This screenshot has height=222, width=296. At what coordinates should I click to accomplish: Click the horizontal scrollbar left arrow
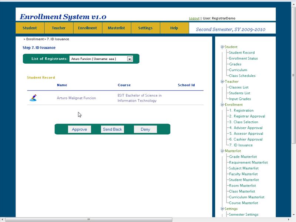(x=2, y=219)
